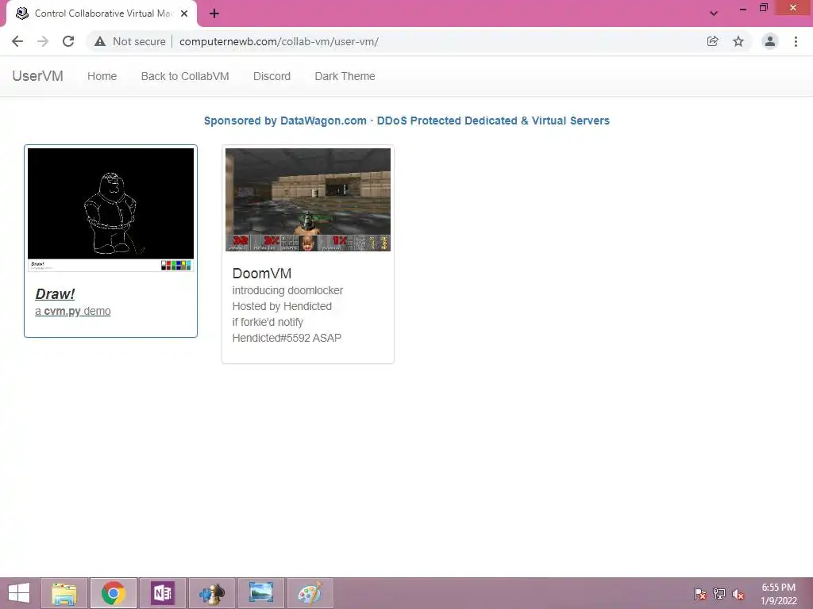Open the DoomVM screenshot thumbnail
813x609 pixels.
(x=308, y=200)
